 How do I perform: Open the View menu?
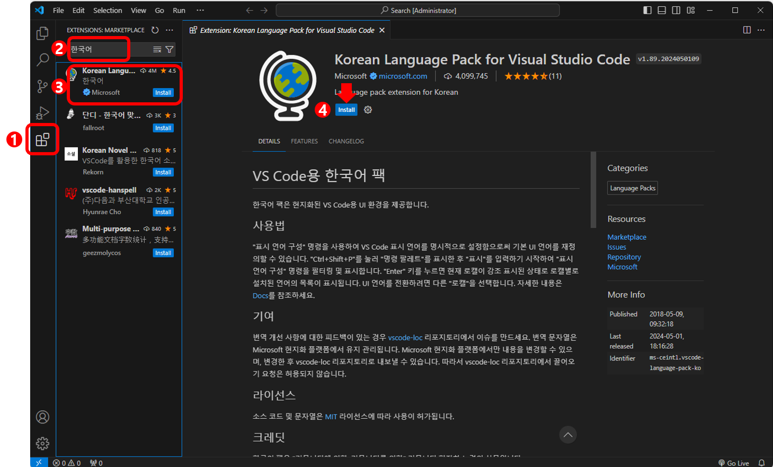(138, 10)
